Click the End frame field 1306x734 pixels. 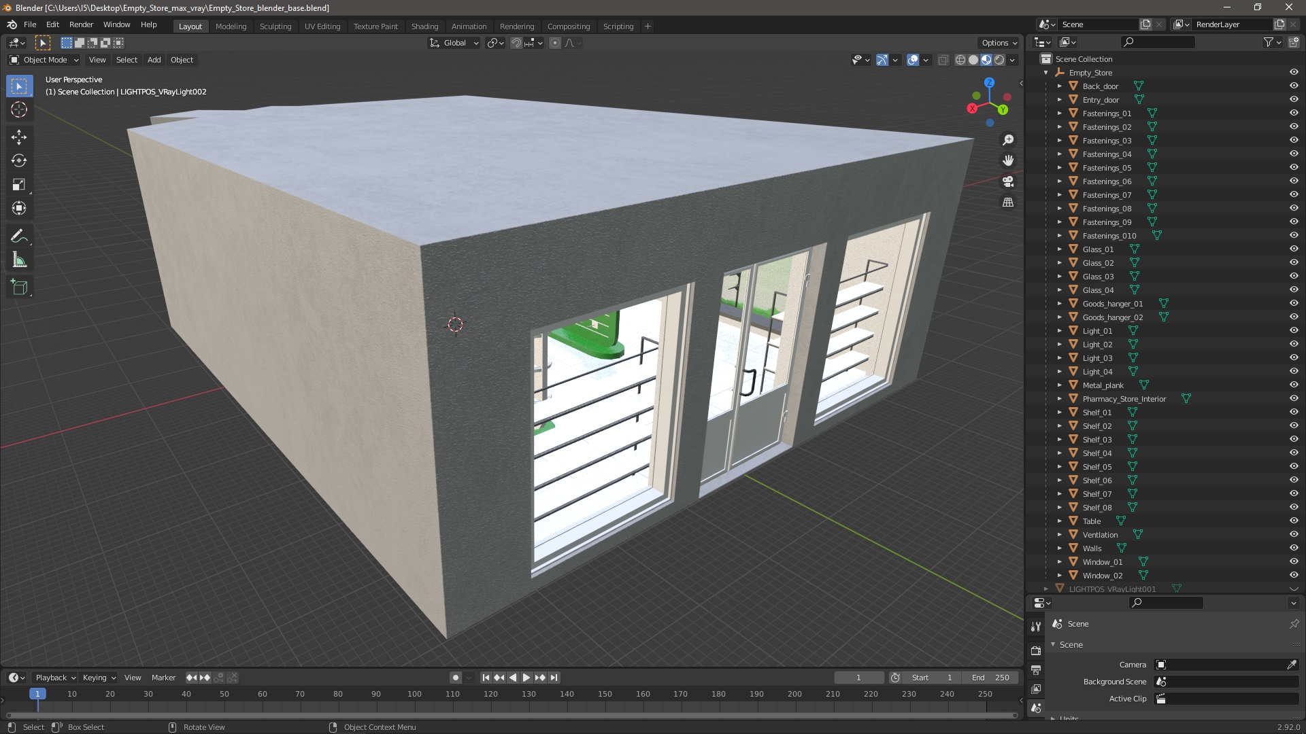point(990,678)
